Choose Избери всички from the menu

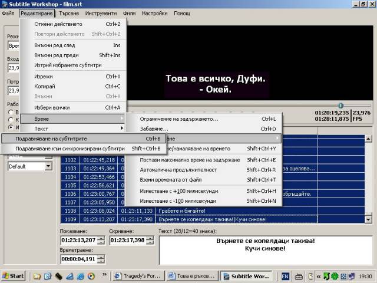[x=73, y=107]
